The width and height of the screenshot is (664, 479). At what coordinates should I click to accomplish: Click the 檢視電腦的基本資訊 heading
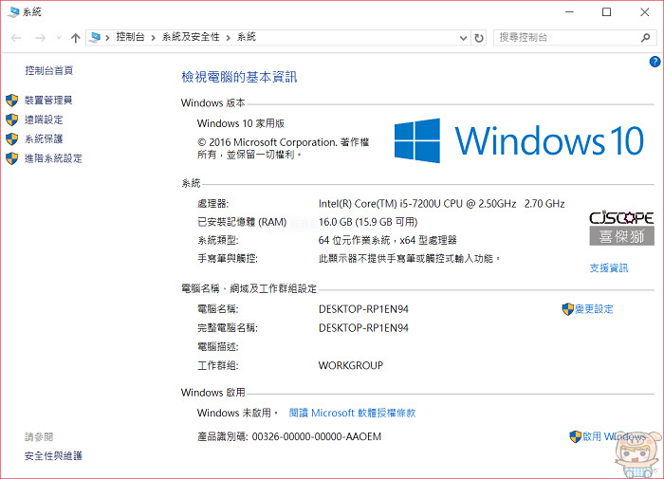coord(239,77)
